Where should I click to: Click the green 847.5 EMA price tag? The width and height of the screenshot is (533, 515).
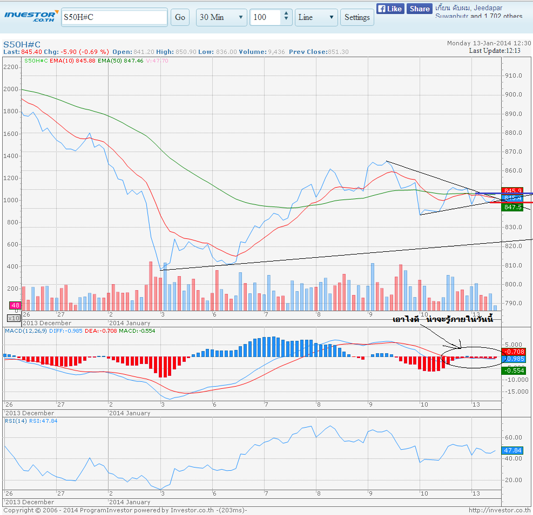click(x=512, y=207)
